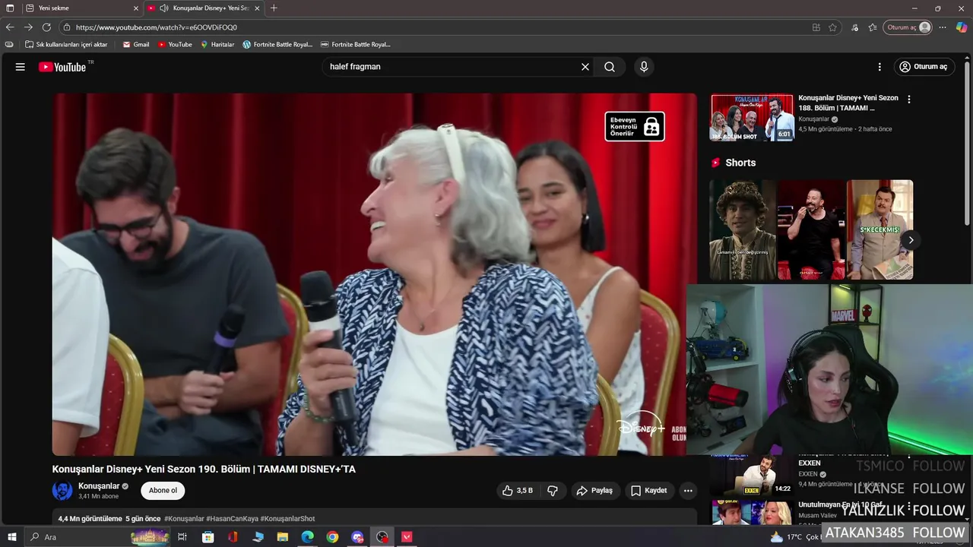Click the #KonuşanlarShot hashtag
Screen dimensions: 973x547
click(287, 519)
